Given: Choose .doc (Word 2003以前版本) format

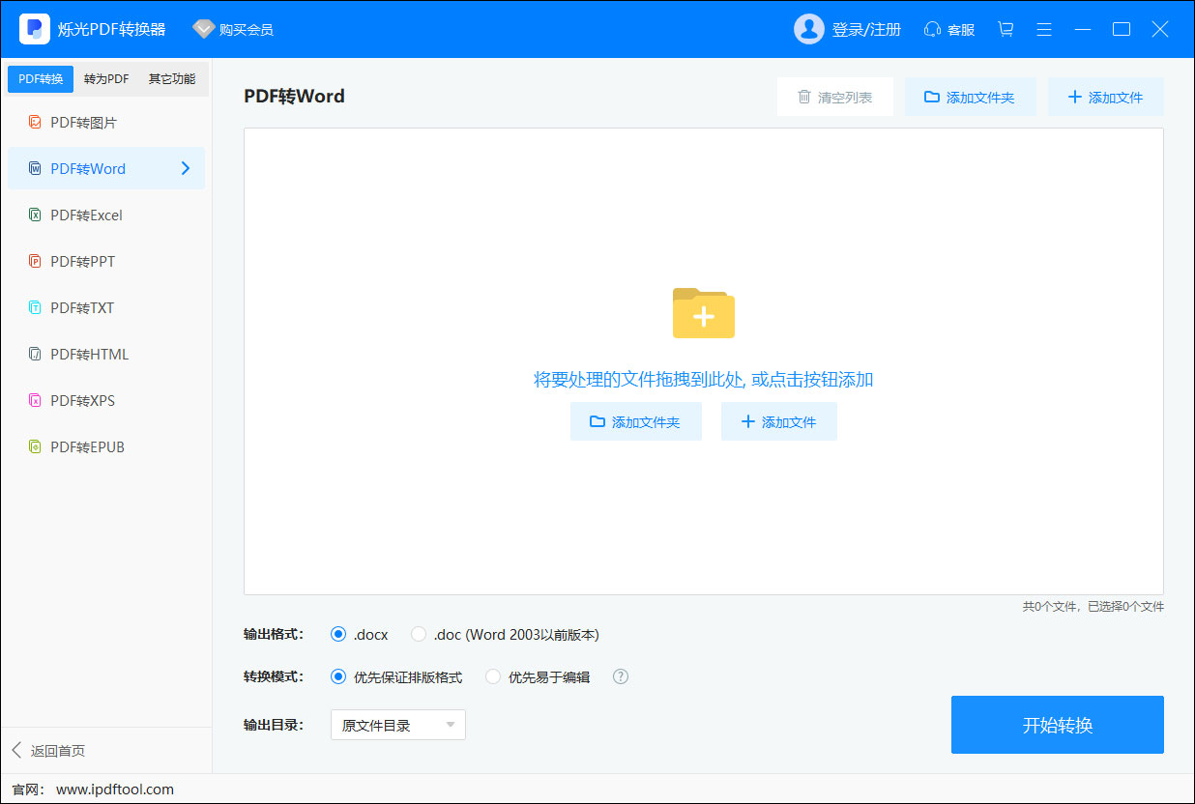Looking at the screenshot, I should coord(419,635).
